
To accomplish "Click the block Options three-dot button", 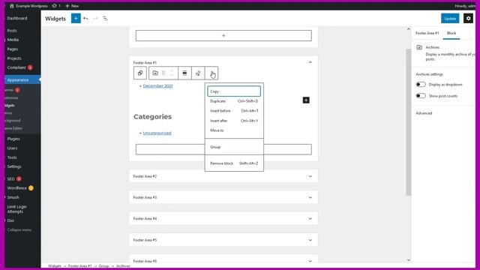I will click(211, 73).
